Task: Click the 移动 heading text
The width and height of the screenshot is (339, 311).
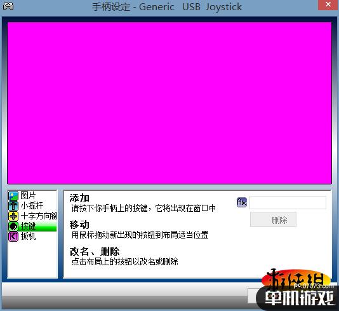Action: click(x=79, y=225)
